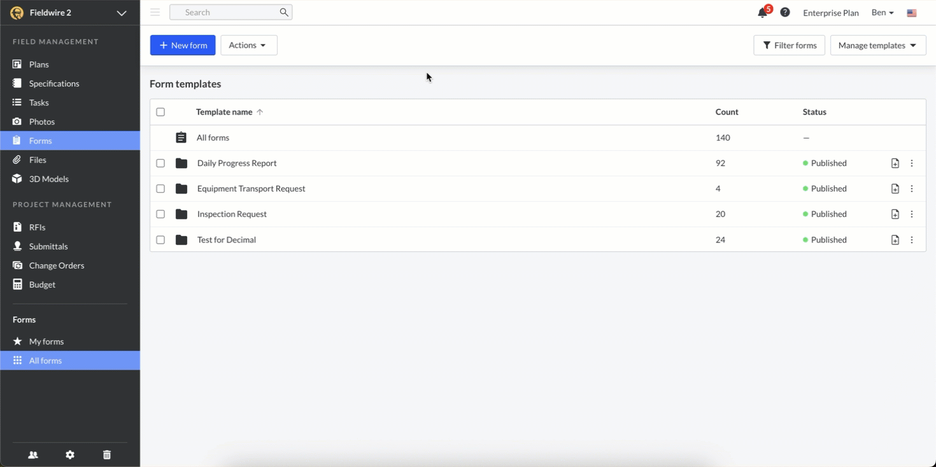
Task: Expand the Actions dropdown
Action: (x=248, y=45)
